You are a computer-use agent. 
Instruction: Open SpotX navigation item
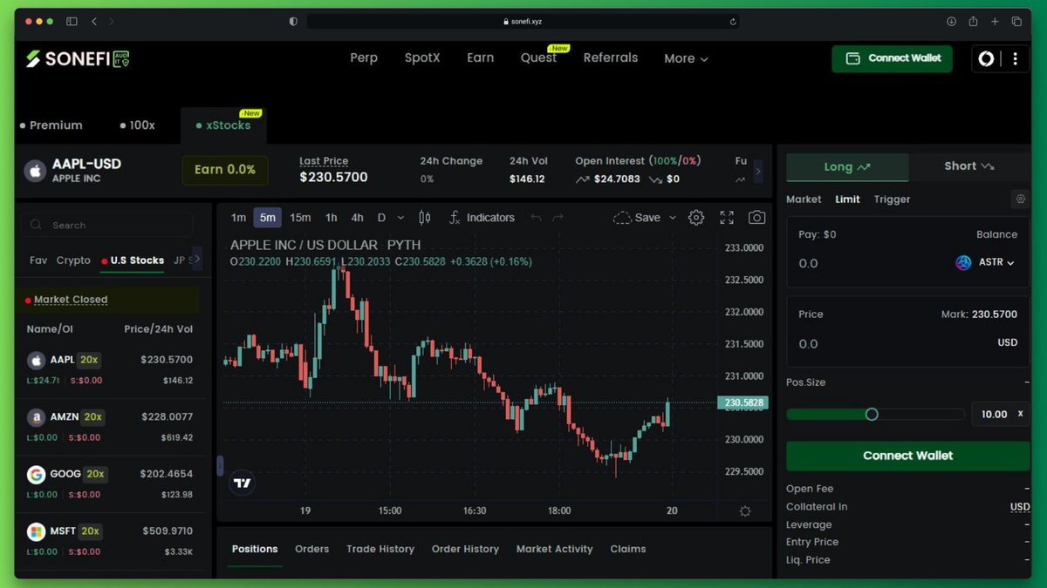(x=422, y=57)
